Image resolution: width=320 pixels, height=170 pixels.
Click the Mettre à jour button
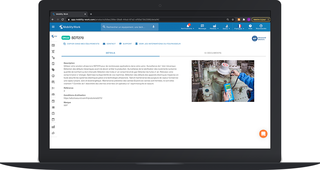click(261, 19)
